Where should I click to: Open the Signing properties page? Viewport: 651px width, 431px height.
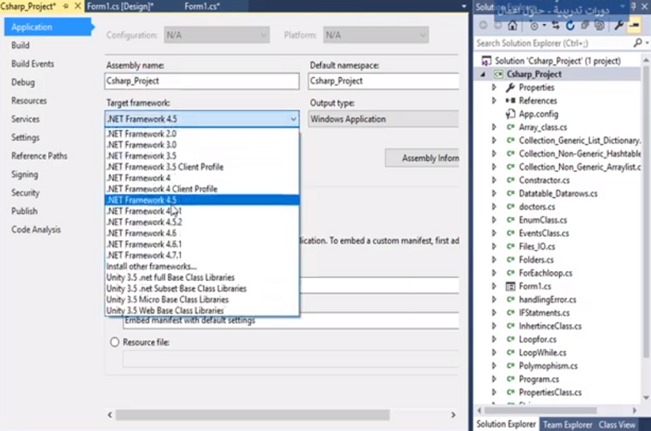[25, 175]
